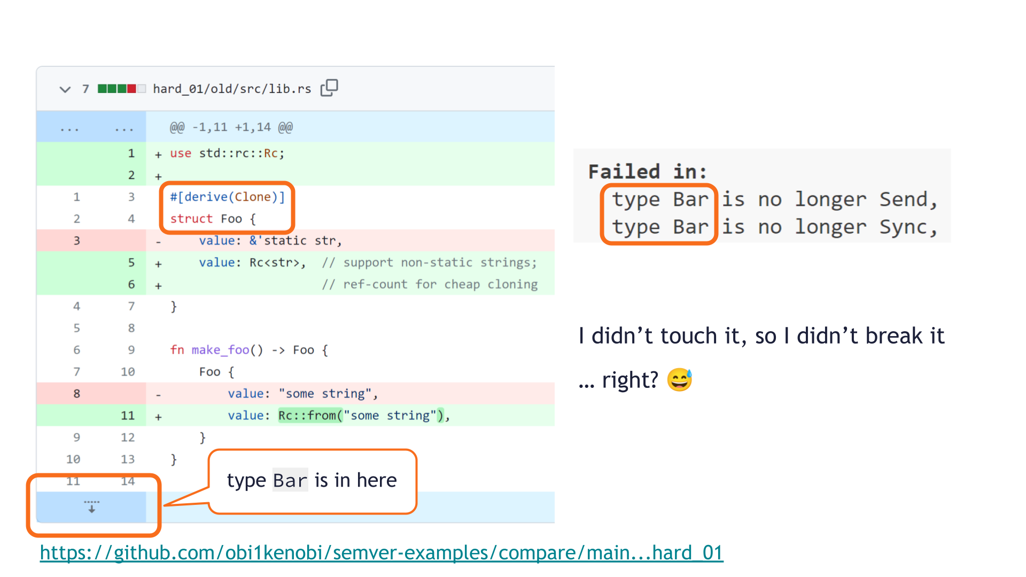
Task: Click the copy file path icon
Action: [330, 88]
